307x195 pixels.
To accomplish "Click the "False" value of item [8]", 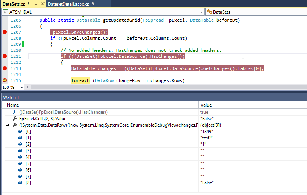I will tap(207, 183).
